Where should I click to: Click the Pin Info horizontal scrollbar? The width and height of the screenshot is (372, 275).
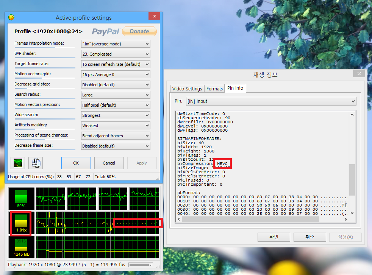point(261,219)
